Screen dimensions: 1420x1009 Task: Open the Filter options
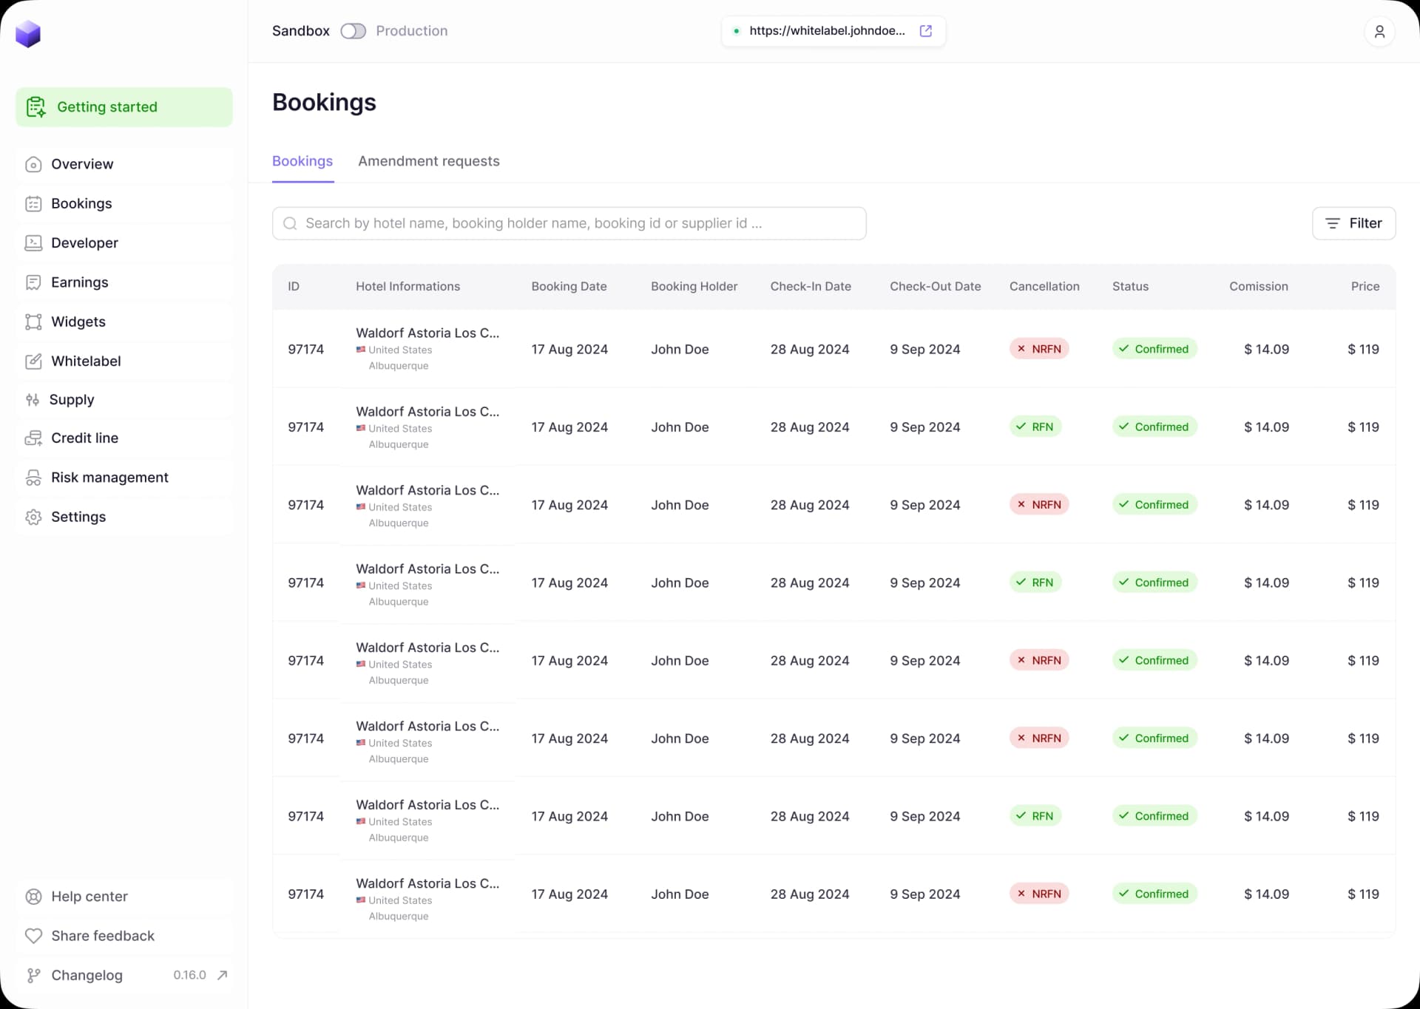[x=1353, y=222]
